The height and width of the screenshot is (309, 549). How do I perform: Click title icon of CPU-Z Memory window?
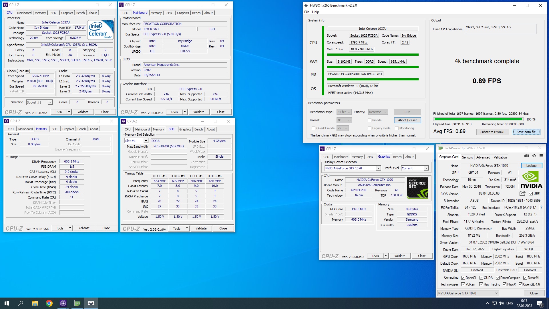(7, 121)
